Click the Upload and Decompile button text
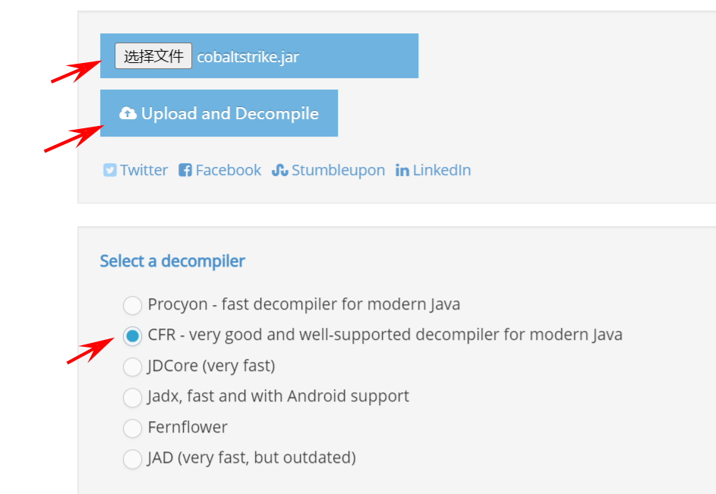The image size is (716, 494). click(230, 114)
